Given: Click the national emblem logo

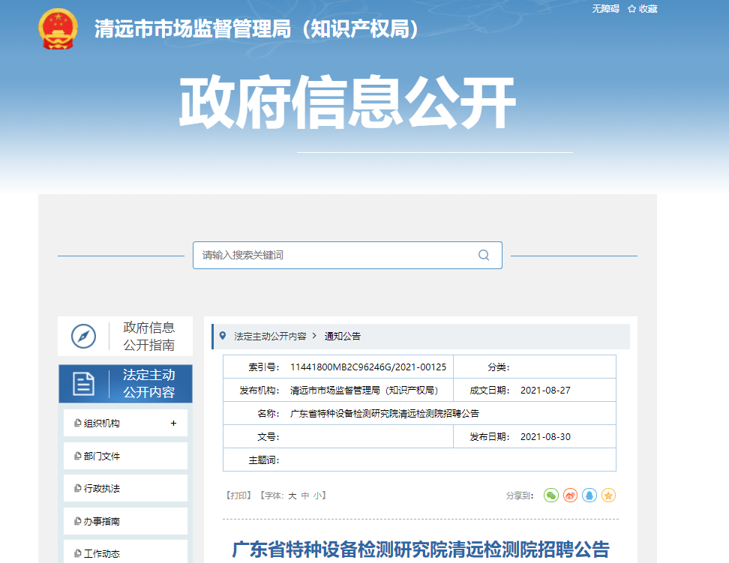Looking at the screenshot, I should pos(58,28).
